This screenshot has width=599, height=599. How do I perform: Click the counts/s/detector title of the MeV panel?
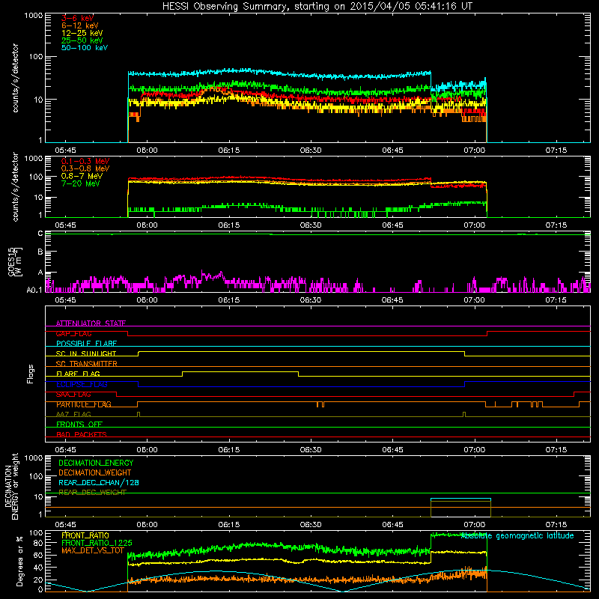click(x=15, y=187)
